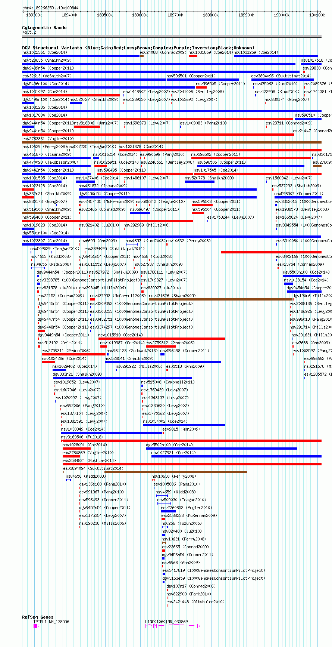Select variant nsv523635 (Shaikh2009) label
The width and height of the screenshot is (332, 647).
47,60
